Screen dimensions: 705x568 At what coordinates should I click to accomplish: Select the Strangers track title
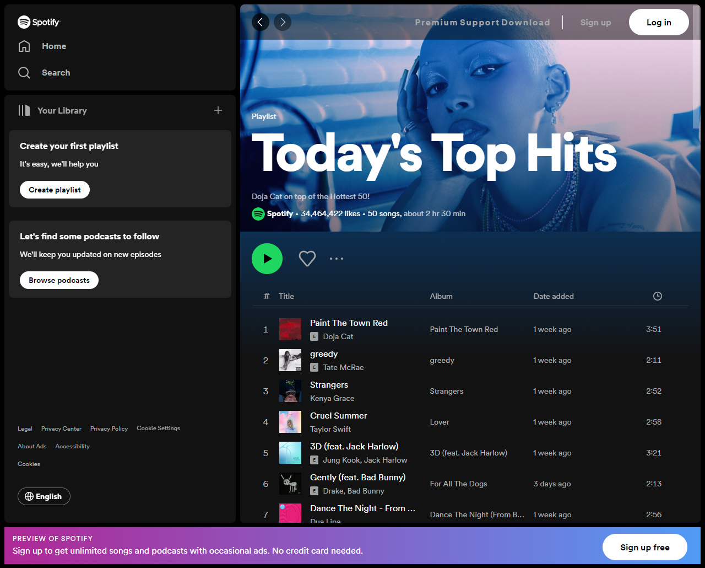pyautogui.click(x=329, y=385)
